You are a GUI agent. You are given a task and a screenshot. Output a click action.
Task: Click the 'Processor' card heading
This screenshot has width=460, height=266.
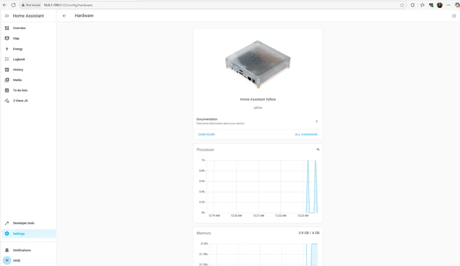coord(205,150)
